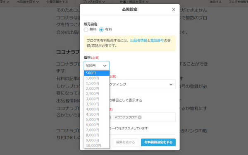Open the 電話番号 link
248x155 pixels.
pyautogui.click(x=157, y=41)
